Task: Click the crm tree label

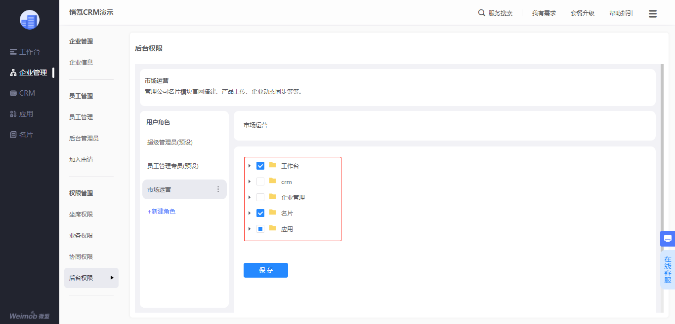Action: (x=286, y=182)
